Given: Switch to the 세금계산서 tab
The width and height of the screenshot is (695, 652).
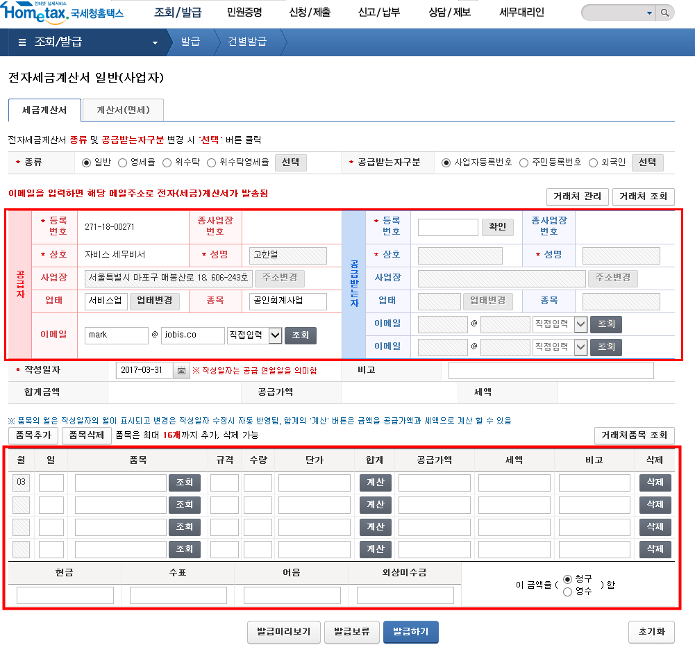Looking at the screenshot, I should [44, 110].
